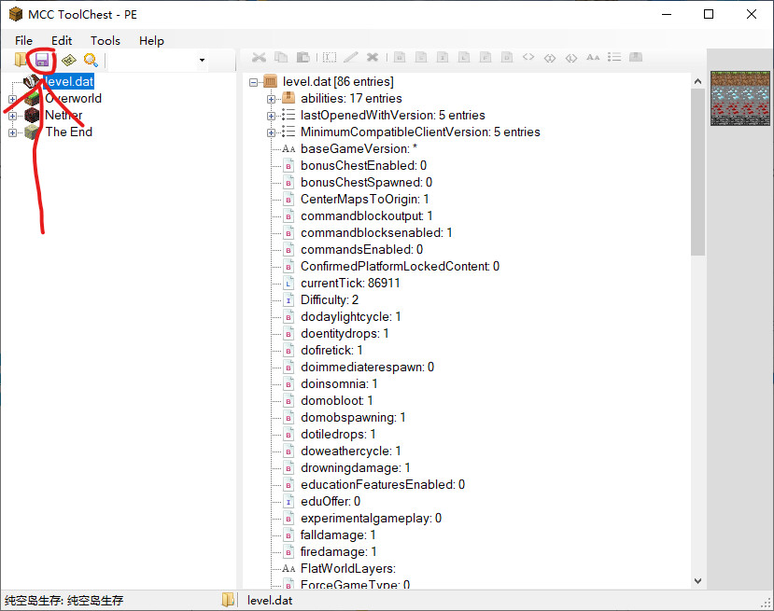Add a Double tag via D icon
Screen dimensions: 774x611
[507, 57]
